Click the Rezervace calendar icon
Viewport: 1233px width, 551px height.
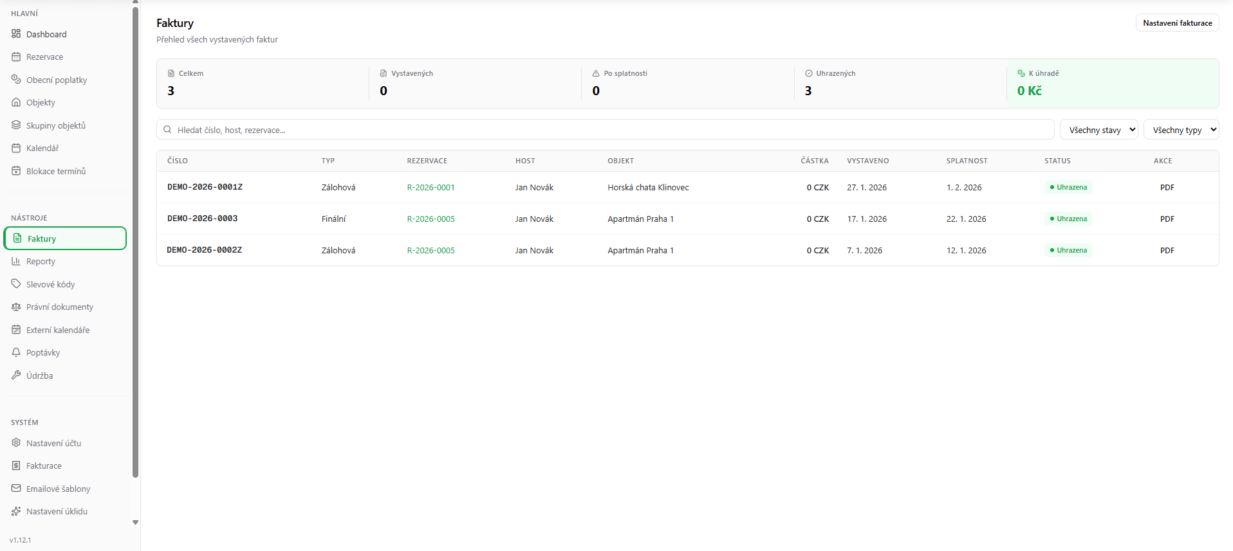point(16,57)
